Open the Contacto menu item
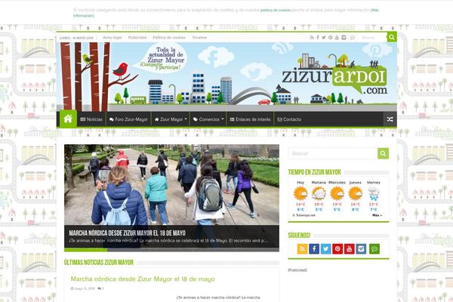Screen dimensions: 453x302 (289, 119)
